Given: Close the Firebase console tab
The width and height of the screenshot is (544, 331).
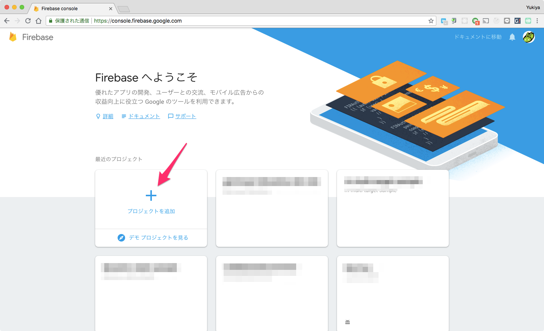Looking at the screenshot, I should [x=111, y=8].
